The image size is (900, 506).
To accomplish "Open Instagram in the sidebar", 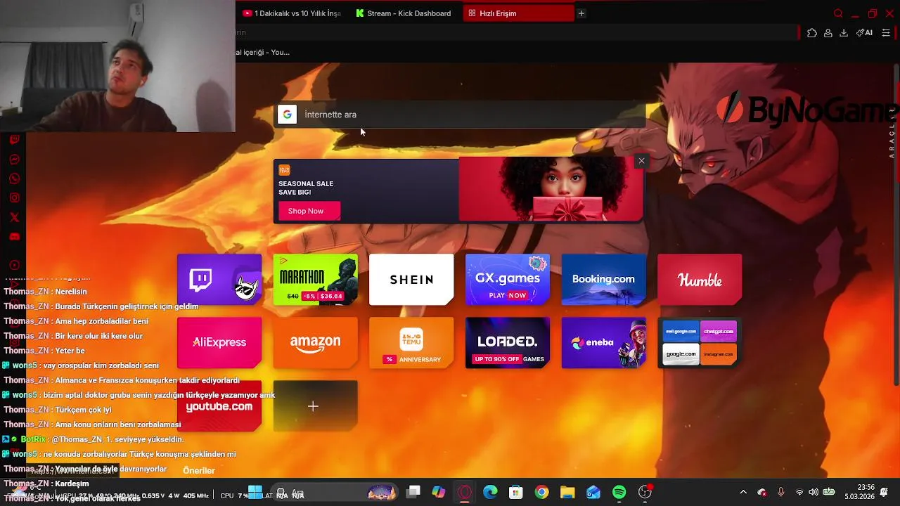I will [x=14, y=198].
